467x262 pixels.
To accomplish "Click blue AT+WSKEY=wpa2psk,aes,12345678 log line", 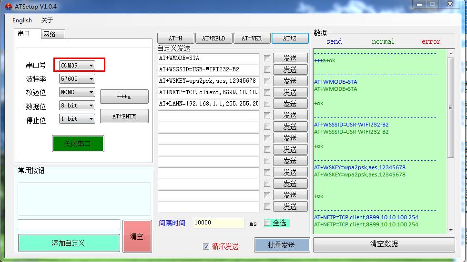I will pos(360,167).
